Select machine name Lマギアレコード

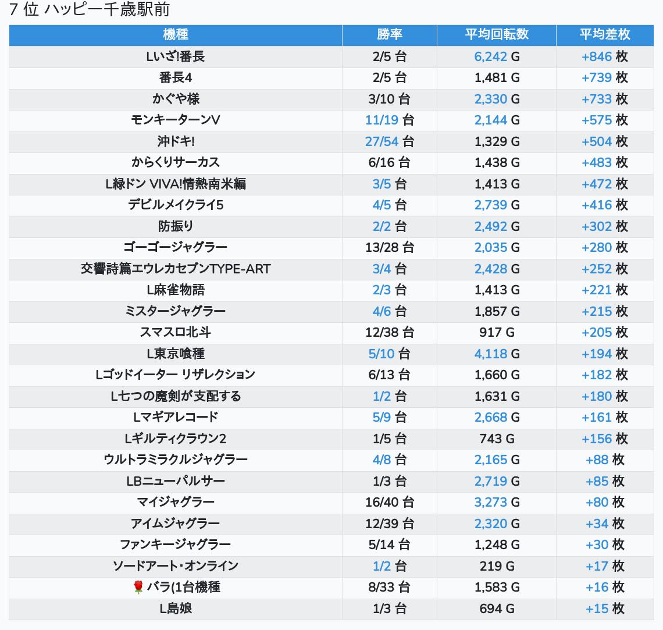point(176,417)
